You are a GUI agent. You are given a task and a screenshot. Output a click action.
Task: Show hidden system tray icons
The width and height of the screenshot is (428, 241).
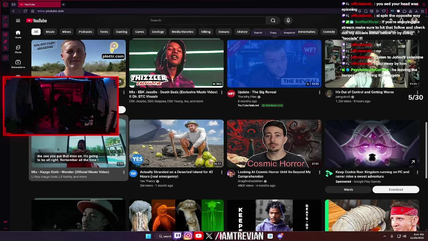click(x=385, y=236)
